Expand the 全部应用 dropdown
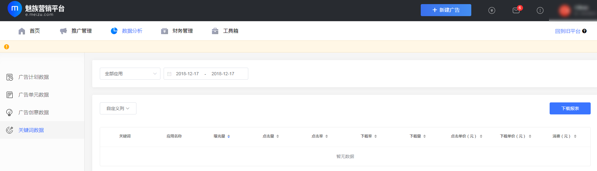The image size is (597, 171). pos(130,74)
